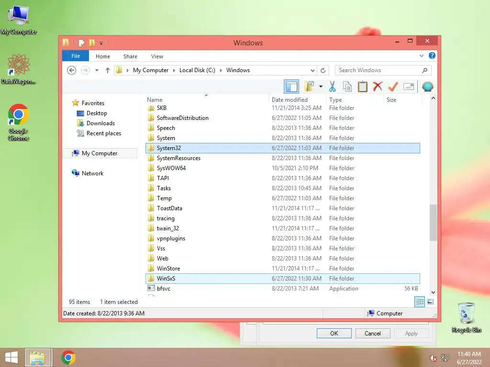
Task: Open Classic Shell settings shell icon
Action: click(427, 86)
